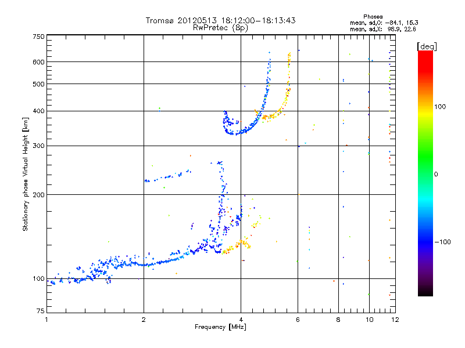Viewport: 465px width, 348px height.
Task: Click the 'Phases' header text
Action: click(373, 17)
